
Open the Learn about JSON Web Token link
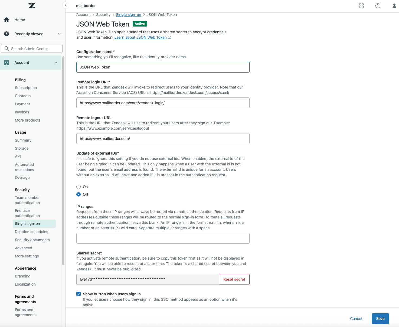pos(140,37)
